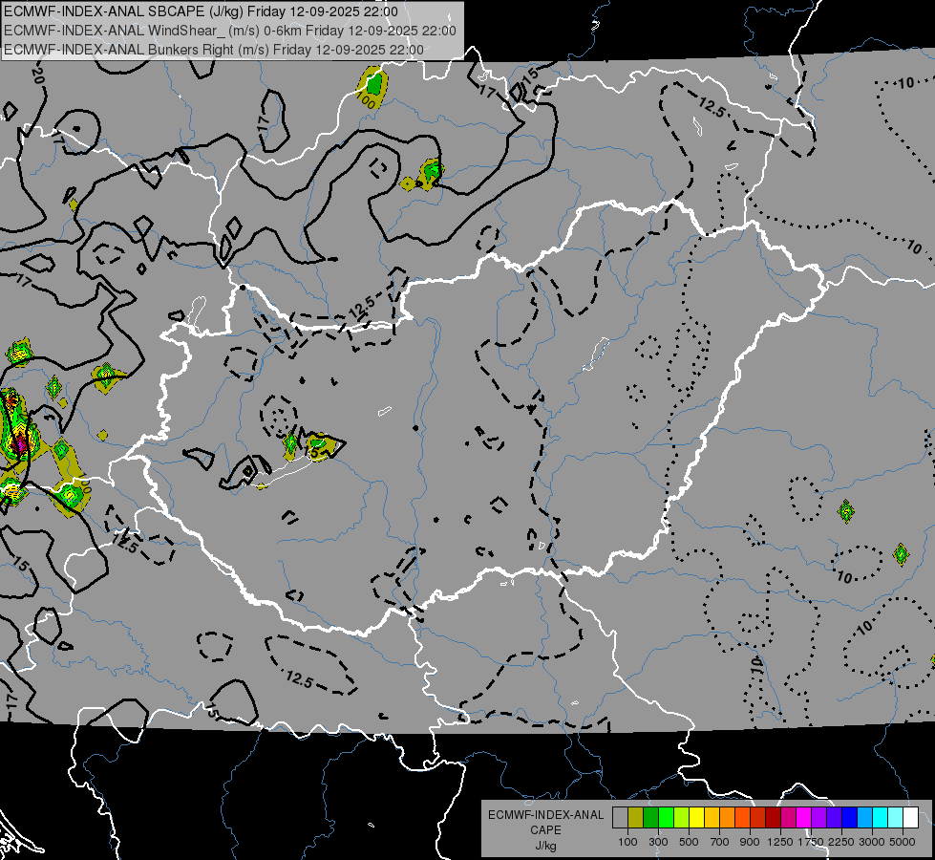This screenshot has height=860, width=935.
Task: Click the 10 label on the top-right dotted contour
Action: click(x=905, y=83)
